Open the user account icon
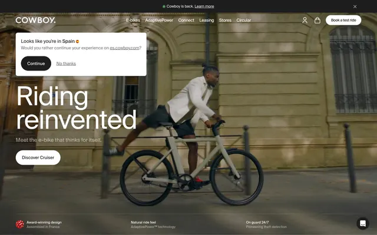377x235 pixels. (x=305, y=20)
